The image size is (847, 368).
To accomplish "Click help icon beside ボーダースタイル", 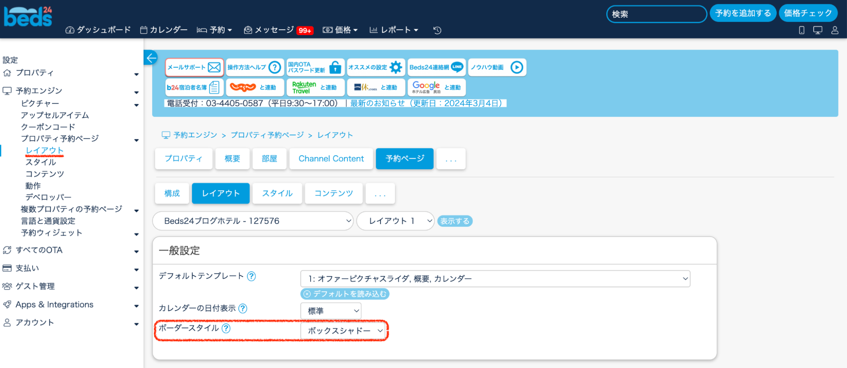I will (x=226, y=328).
